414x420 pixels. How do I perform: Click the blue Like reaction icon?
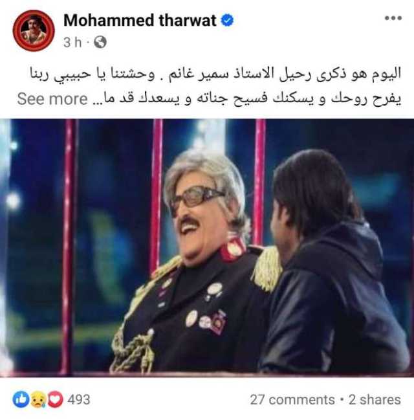pyautogui.click(x=21, y=399)
